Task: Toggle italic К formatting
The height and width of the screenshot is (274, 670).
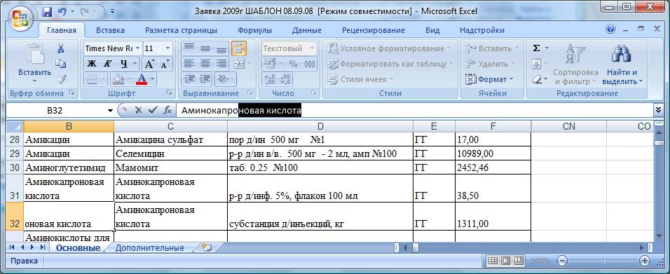Action: (107, 64)
